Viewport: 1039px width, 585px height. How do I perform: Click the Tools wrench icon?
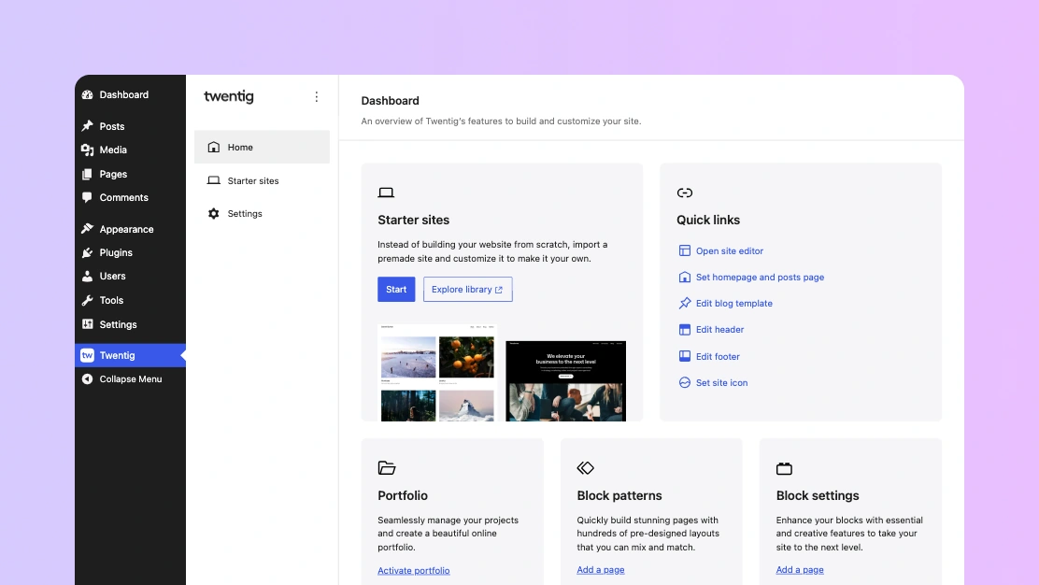90,300
